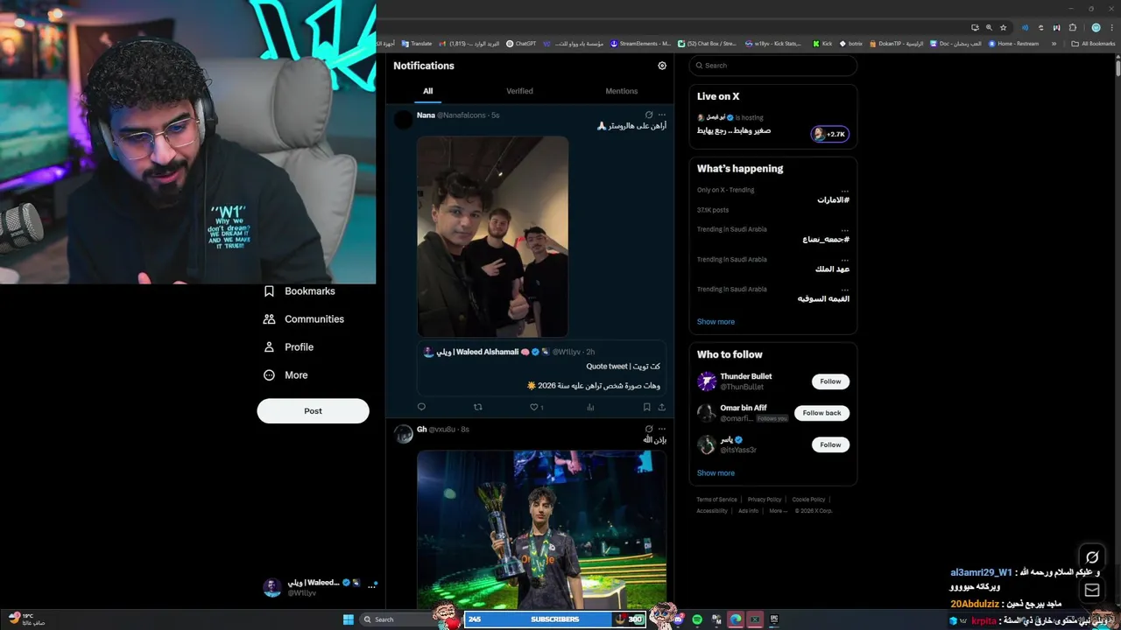The height and width of the screenshot is (630, 1121).
Task: Open Communities in the sidebar
Action: tap(304, 319)
